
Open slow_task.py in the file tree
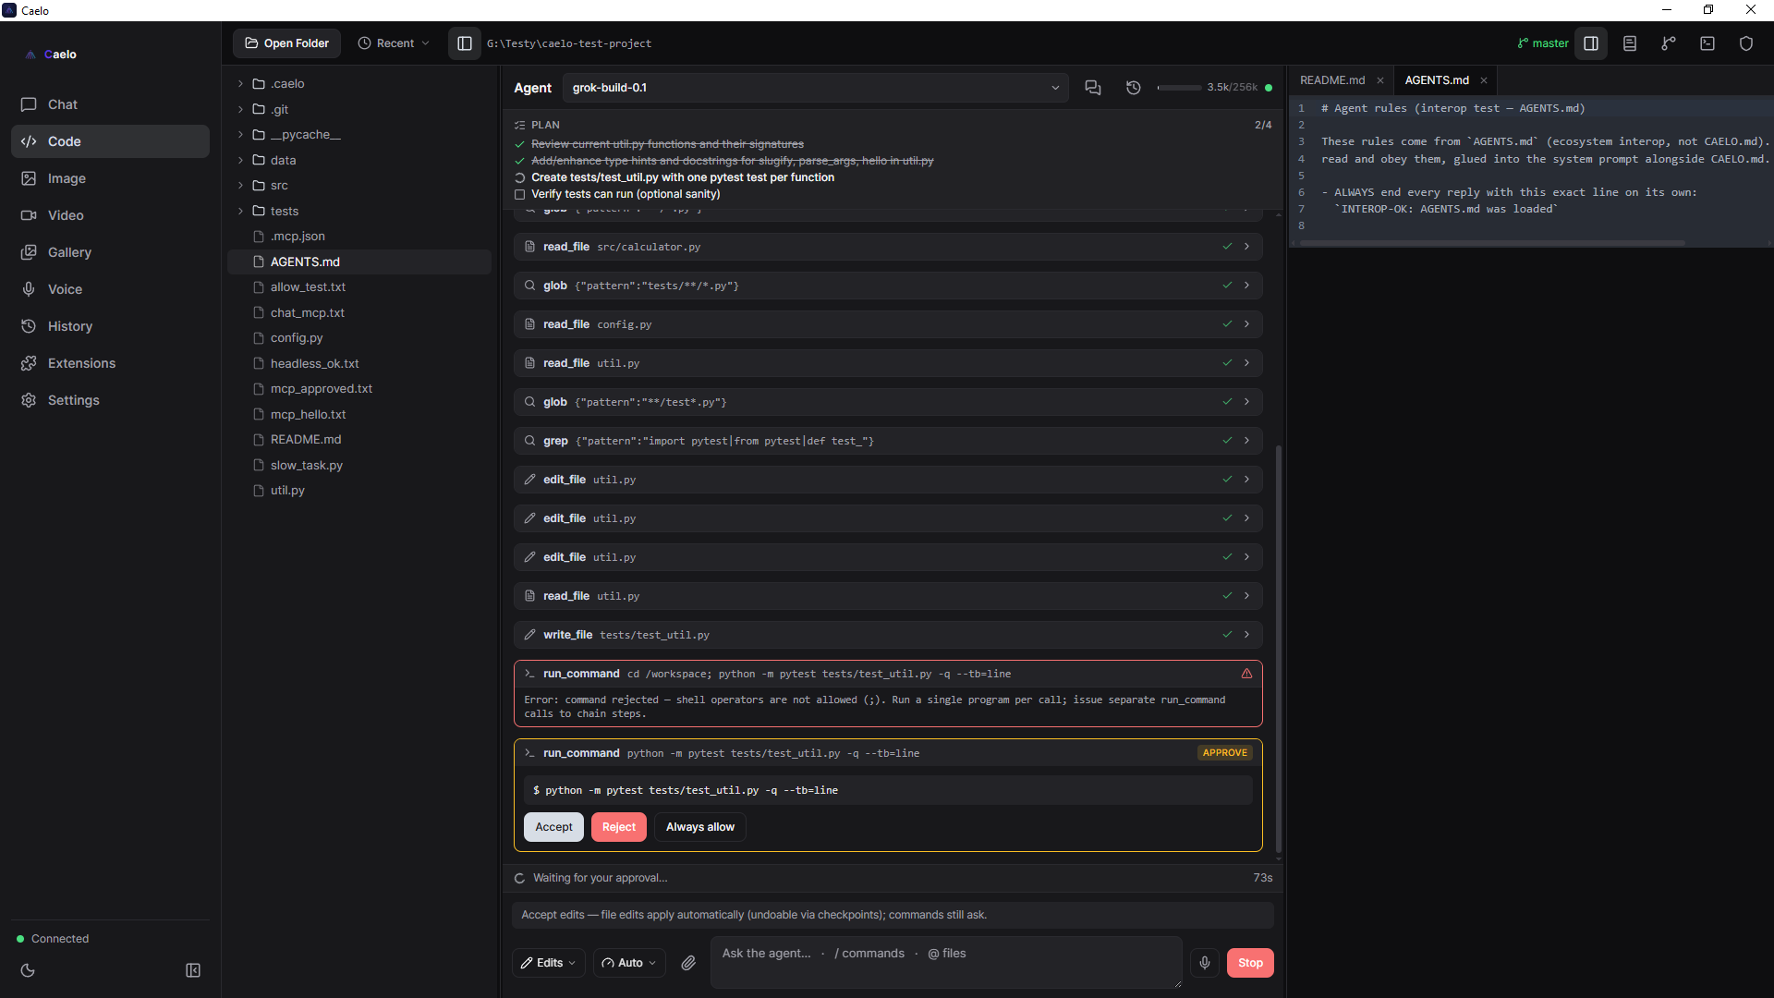point(358,466)
